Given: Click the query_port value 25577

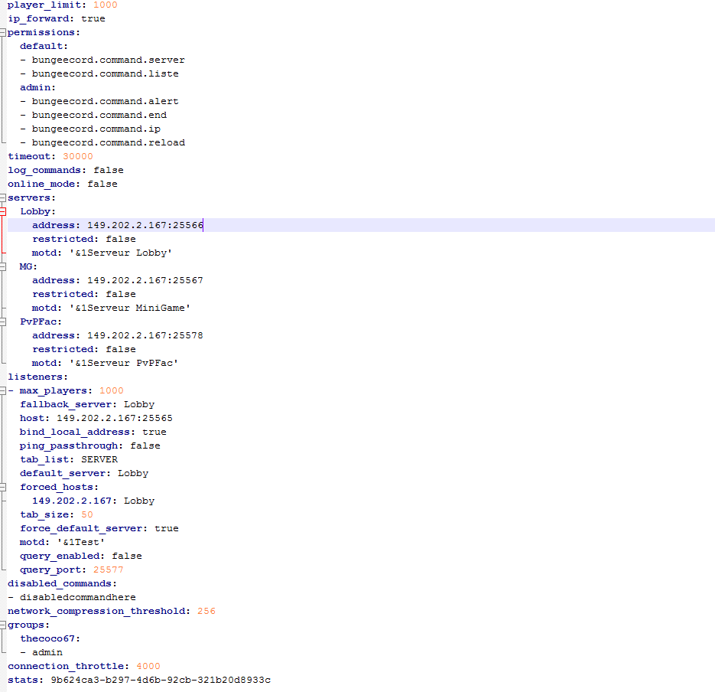Looking at the screenshot, I should tap(108, 570).
